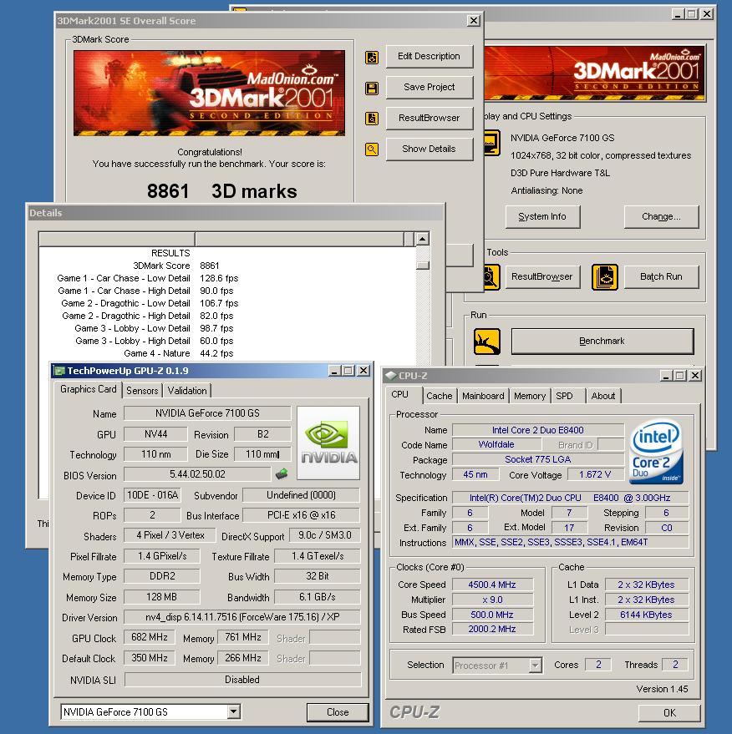This screenshot has height=734, width=732.
Task: Click the BIOS Version field 5.44.02.50.02
Action: pyautogui.click(x=197, y=474)
